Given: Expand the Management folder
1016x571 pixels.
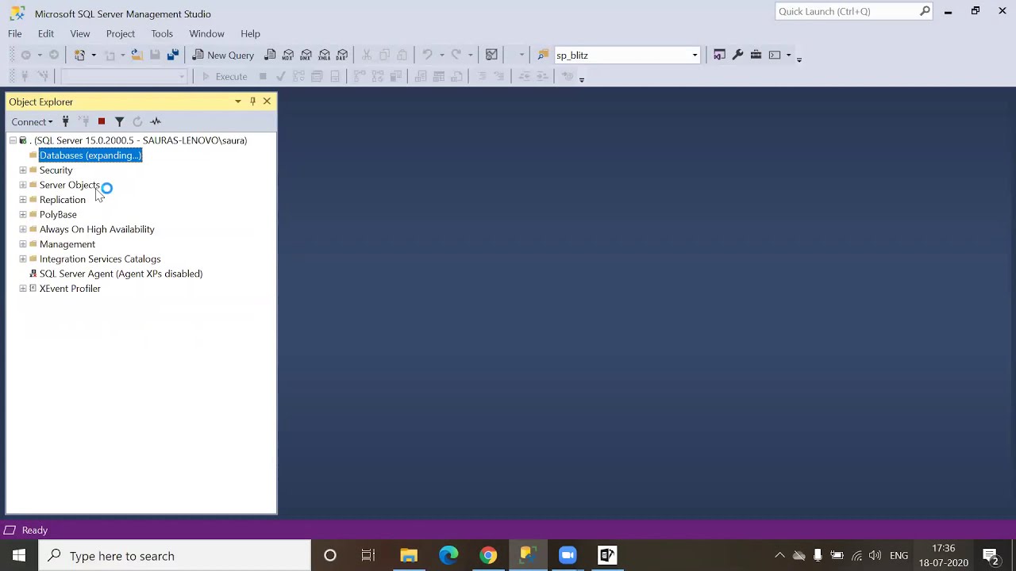Looking at the screenshot, I should pyautogui.click(x=23, y=244).
